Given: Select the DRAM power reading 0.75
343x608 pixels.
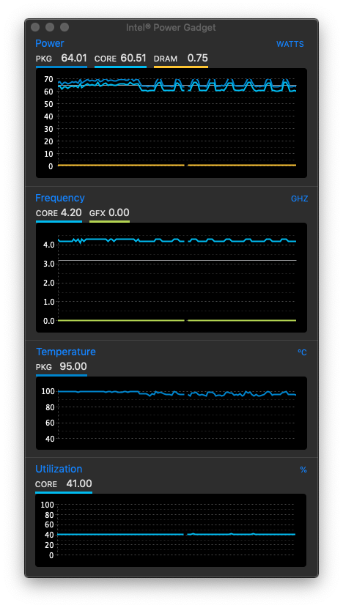Looking at the screenshot, I should [197, 58].
